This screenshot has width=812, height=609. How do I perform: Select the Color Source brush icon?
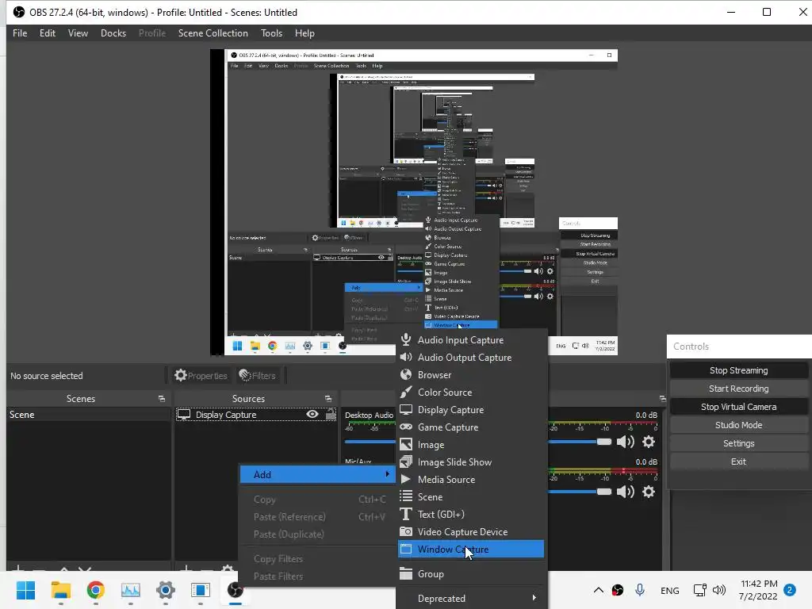pos(406,392)
